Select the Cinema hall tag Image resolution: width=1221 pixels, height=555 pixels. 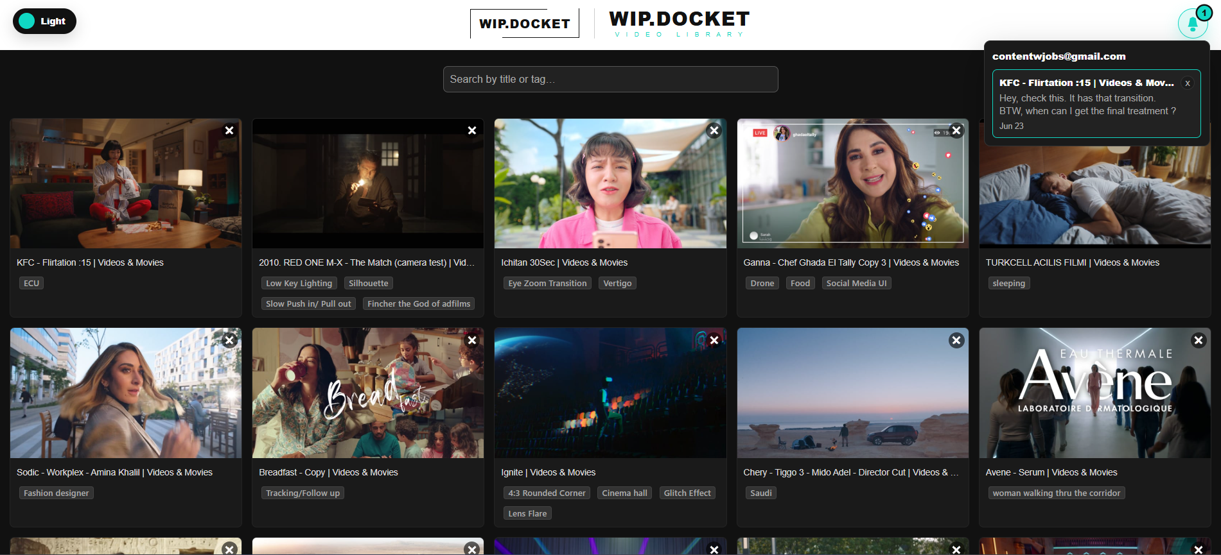click(x=624, y=493)
